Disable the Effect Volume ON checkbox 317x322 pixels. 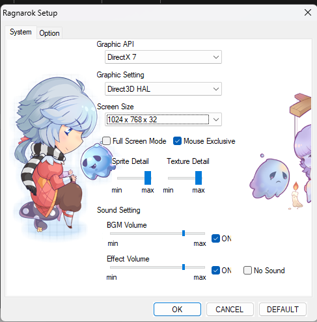pos(215,271)
